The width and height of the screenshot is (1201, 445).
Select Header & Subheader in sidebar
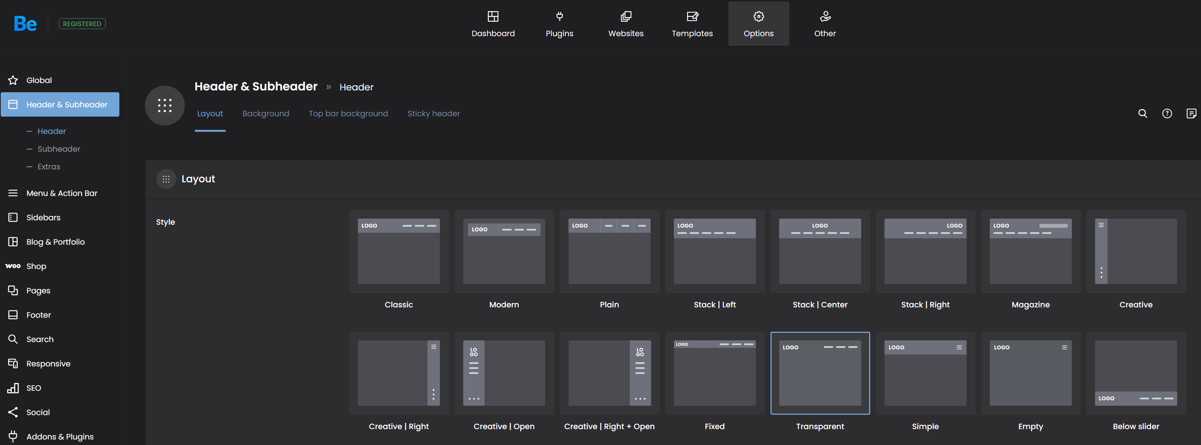point(60,104)
